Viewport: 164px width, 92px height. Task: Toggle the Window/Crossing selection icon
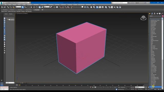coord(31,7)
